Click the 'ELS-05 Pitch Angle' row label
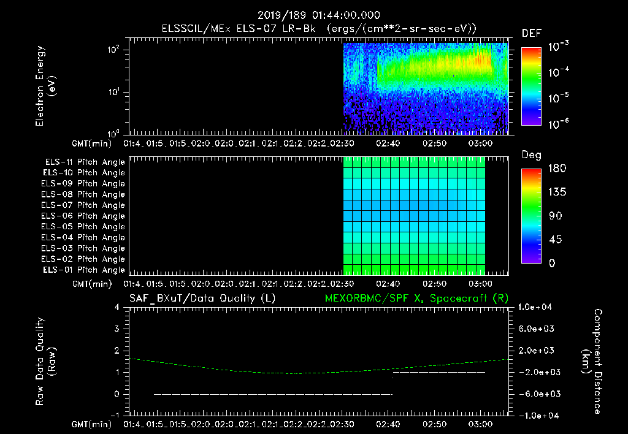Screen dimensions: 628x434 pos(83,227)
